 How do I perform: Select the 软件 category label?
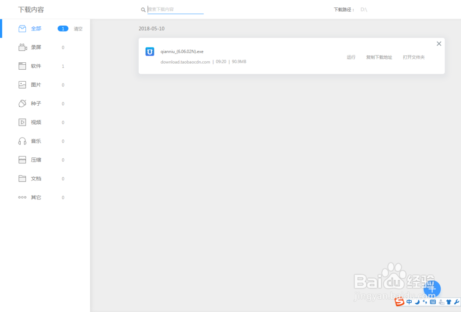[x=36, y=66]
